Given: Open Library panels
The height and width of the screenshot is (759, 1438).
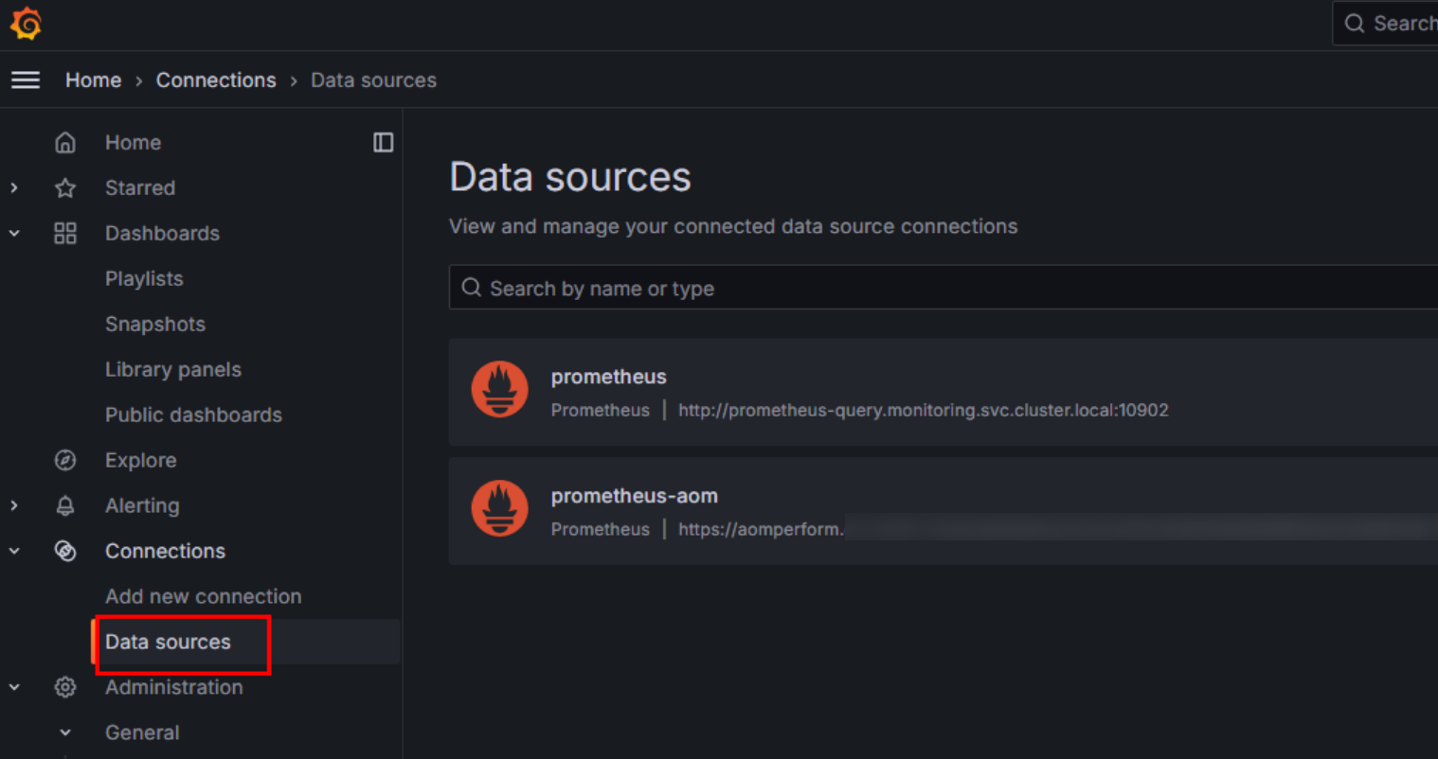Looking at the screenshot, I should [173, 370].
